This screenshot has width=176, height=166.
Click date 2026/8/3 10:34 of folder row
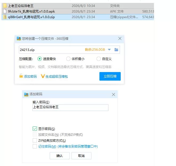pyautogui.click(x=83, y=6)
